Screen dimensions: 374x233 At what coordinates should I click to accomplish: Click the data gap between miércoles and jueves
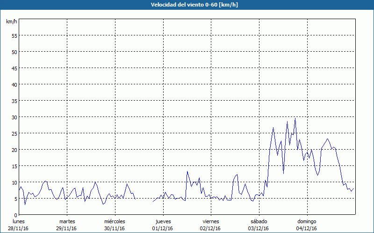pyautogui.click(x=144, y=200)
